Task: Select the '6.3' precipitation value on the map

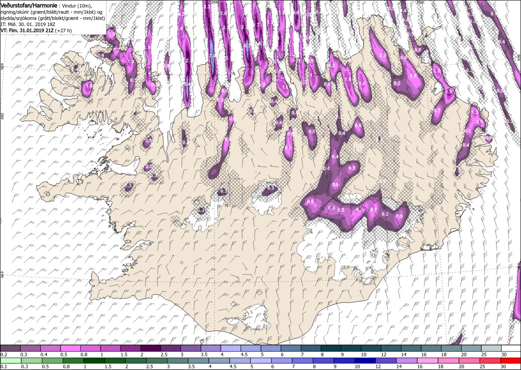Action: tap(247, 46)
